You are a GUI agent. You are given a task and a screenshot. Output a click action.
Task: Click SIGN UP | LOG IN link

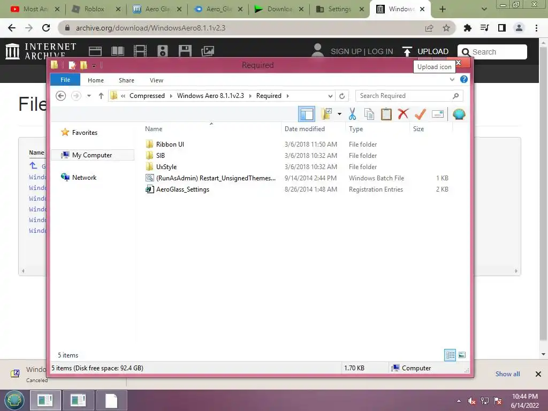coord(362,51)
